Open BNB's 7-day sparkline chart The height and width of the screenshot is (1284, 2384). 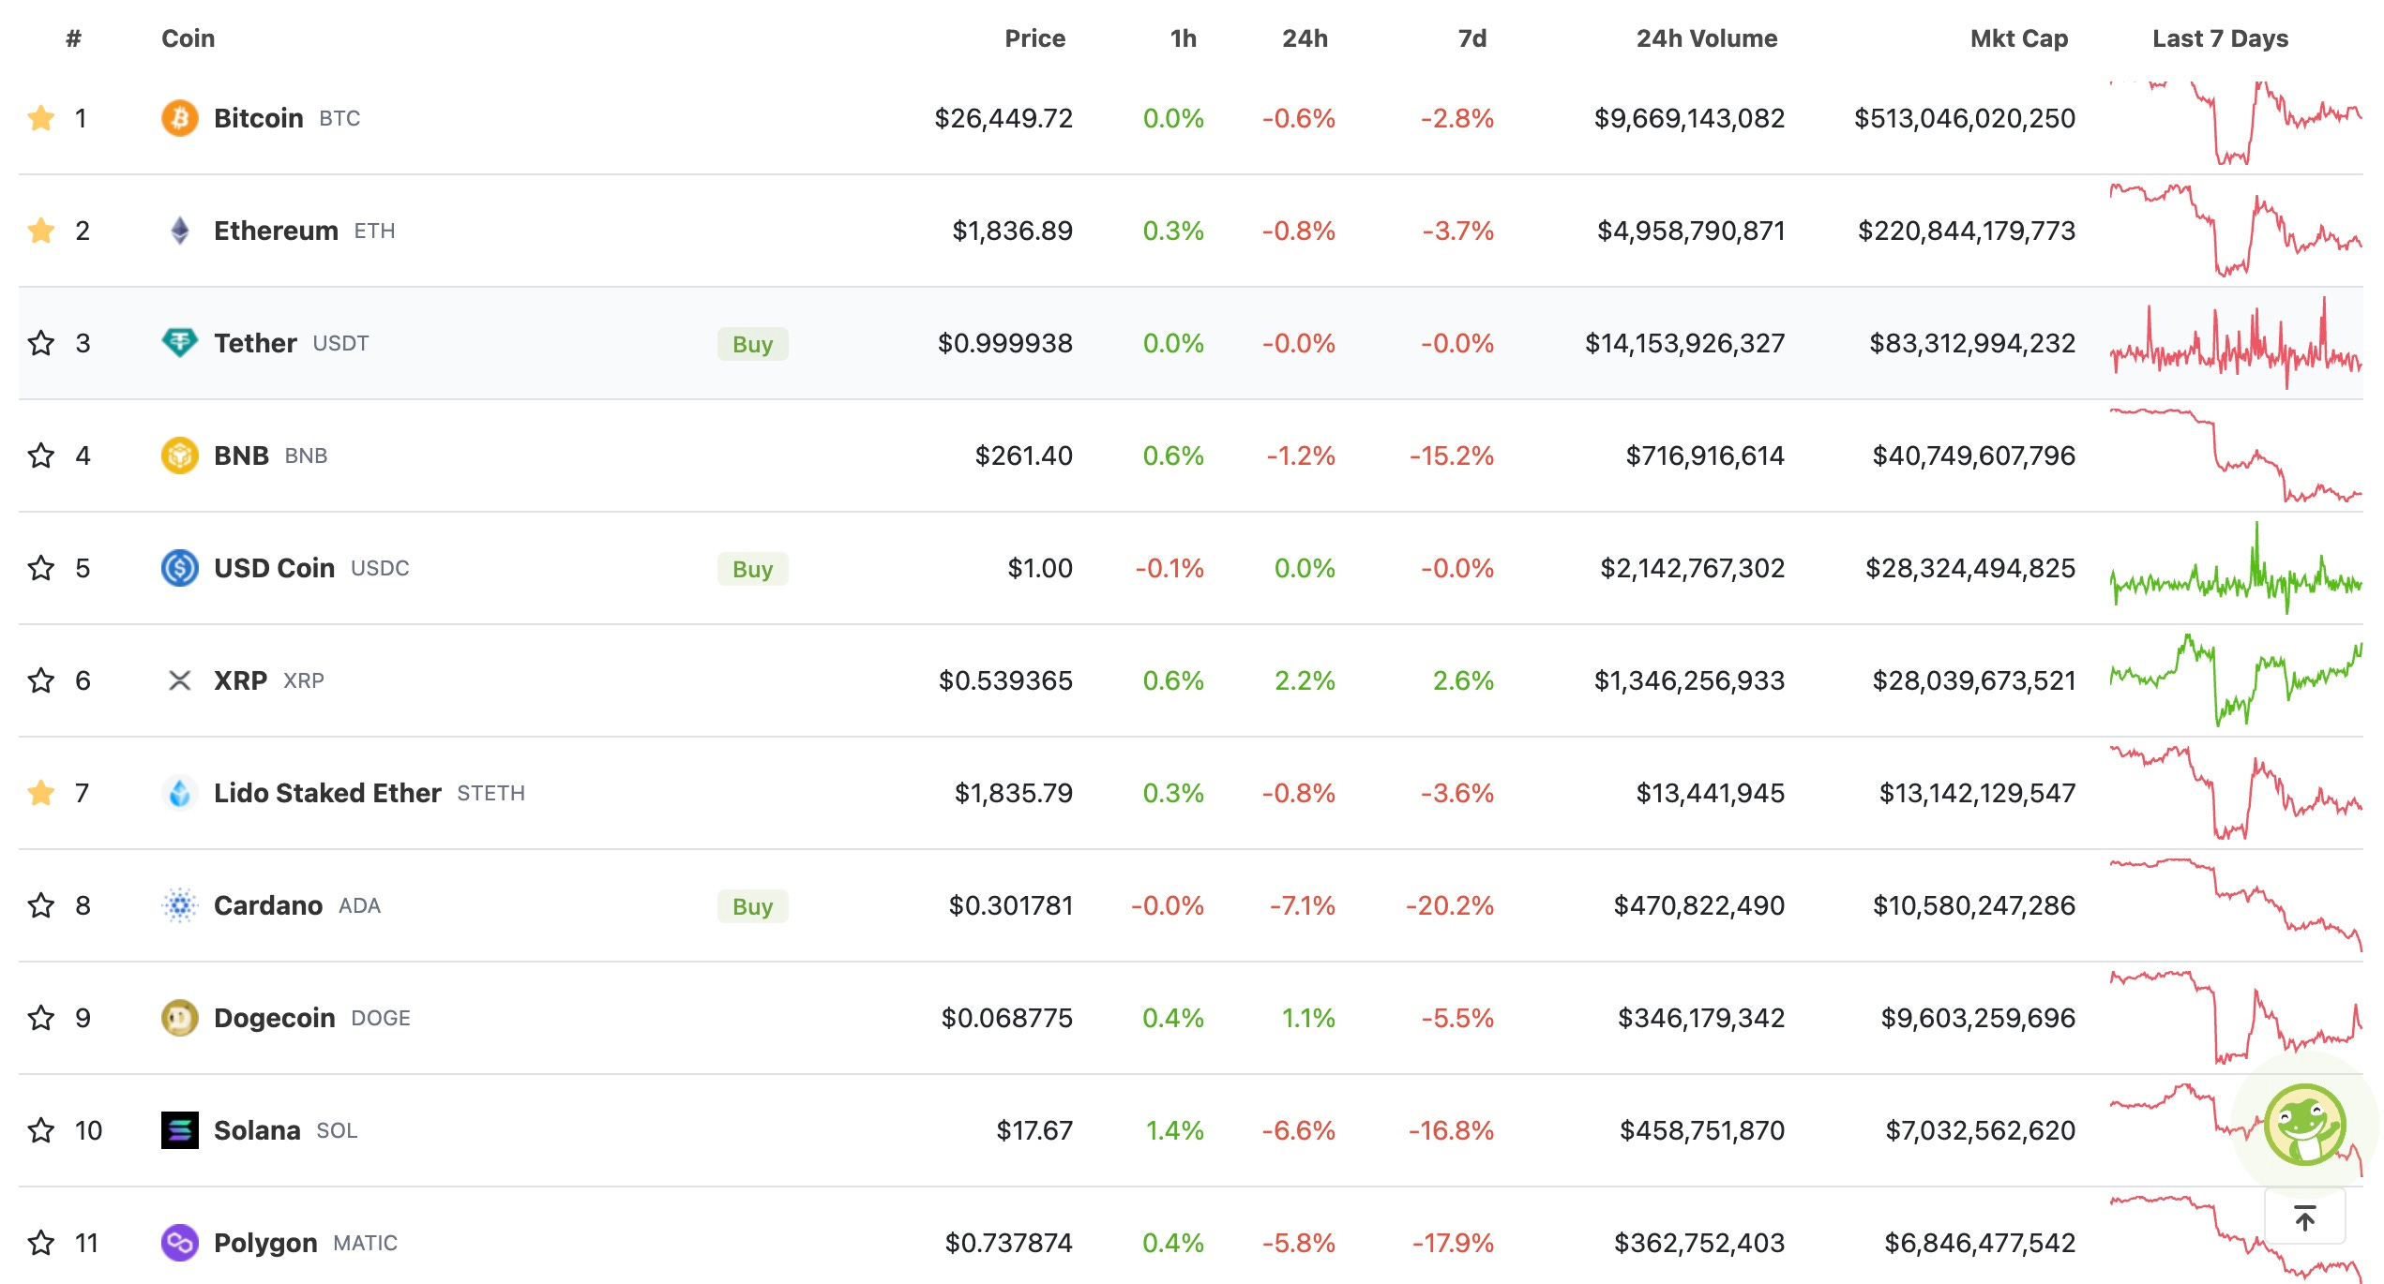[2236, 455]
